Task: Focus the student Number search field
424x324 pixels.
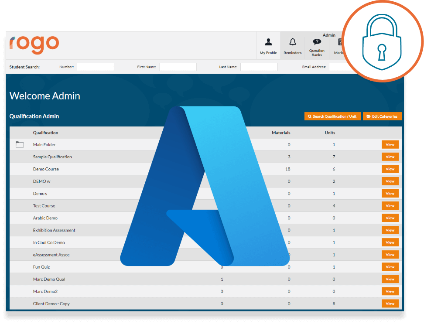Action: [x=96, y=67]
